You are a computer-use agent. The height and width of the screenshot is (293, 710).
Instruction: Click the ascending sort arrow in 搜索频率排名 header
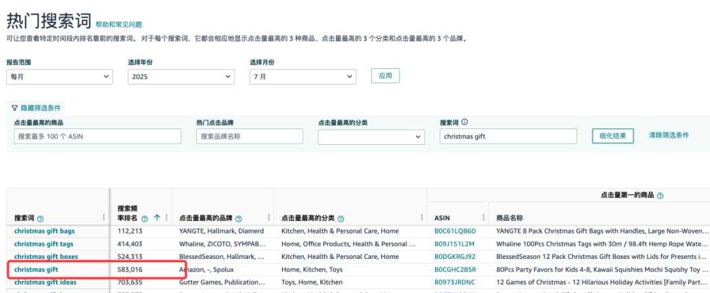tap(157, 218)
